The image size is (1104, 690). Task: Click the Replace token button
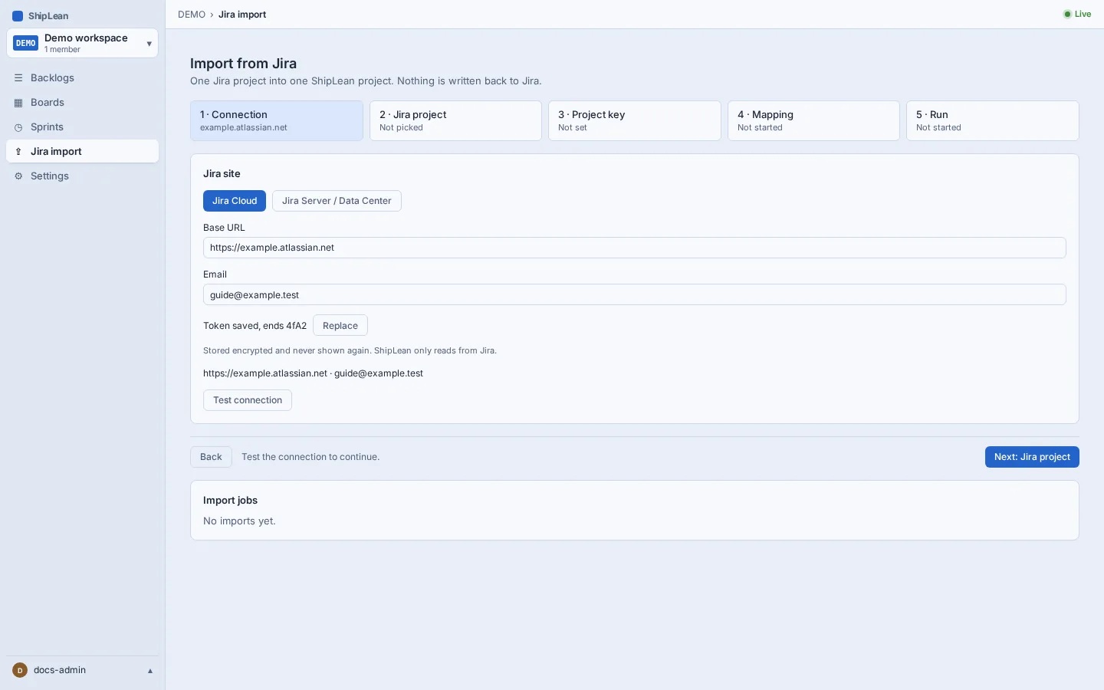click(x=340, y=326)
